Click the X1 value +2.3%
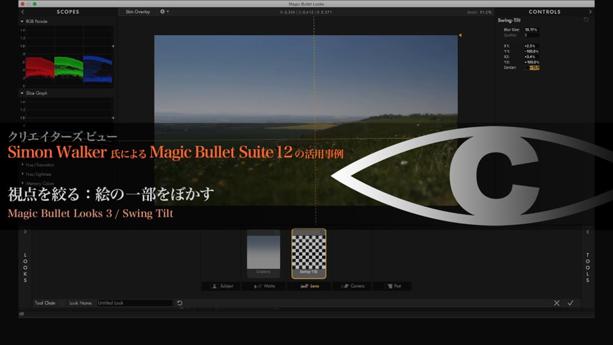This screenshot has height=345, width=613. point(531,46)
